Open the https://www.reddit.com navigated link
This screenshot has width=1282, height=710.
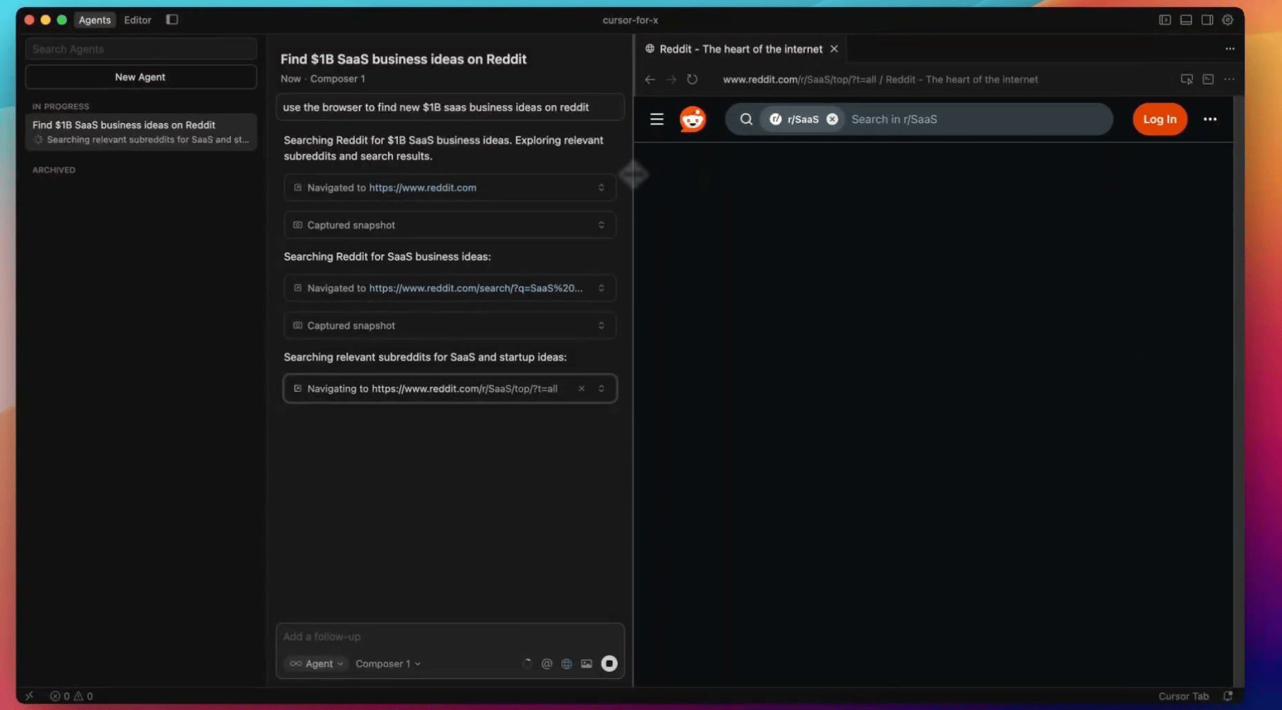point(422,188)
